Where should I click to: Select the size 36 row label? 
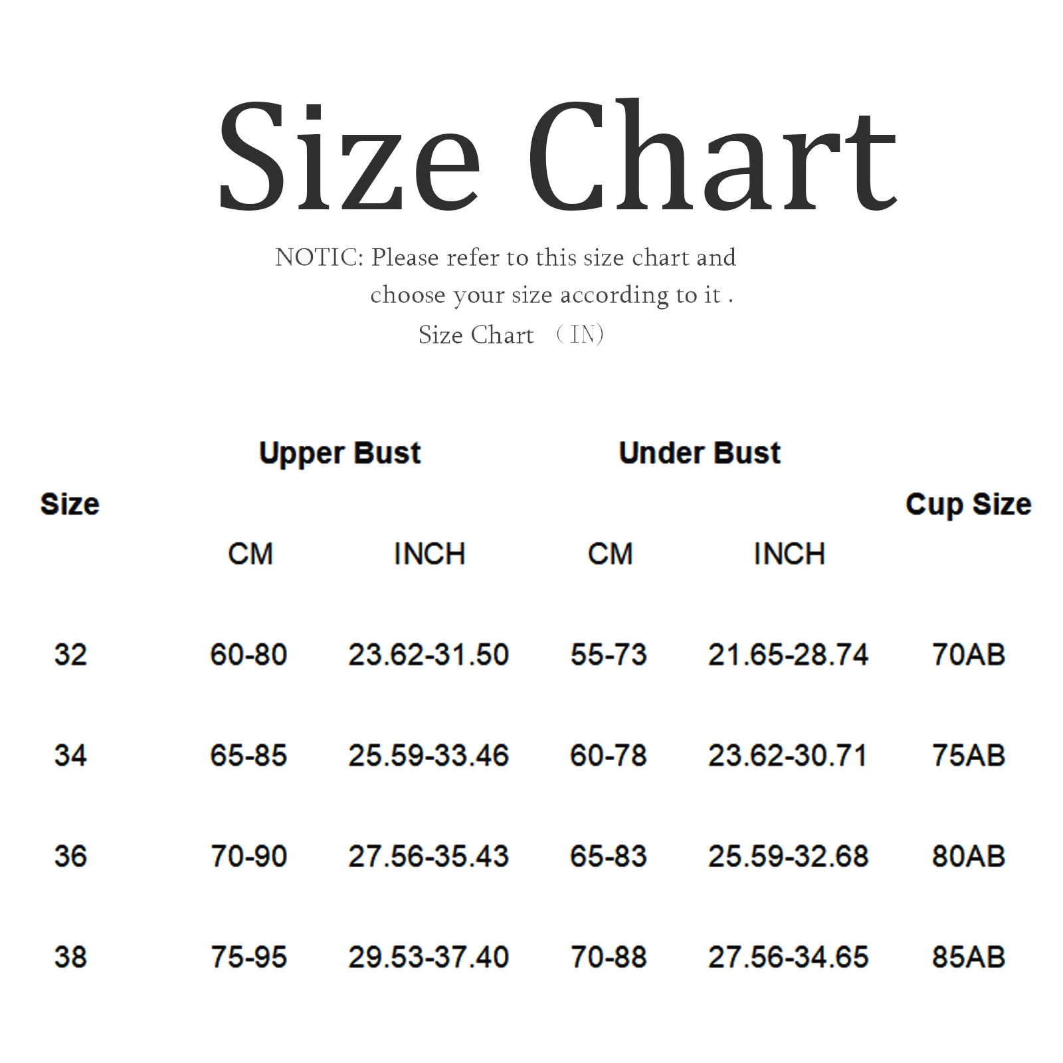[x=70, y=856]
